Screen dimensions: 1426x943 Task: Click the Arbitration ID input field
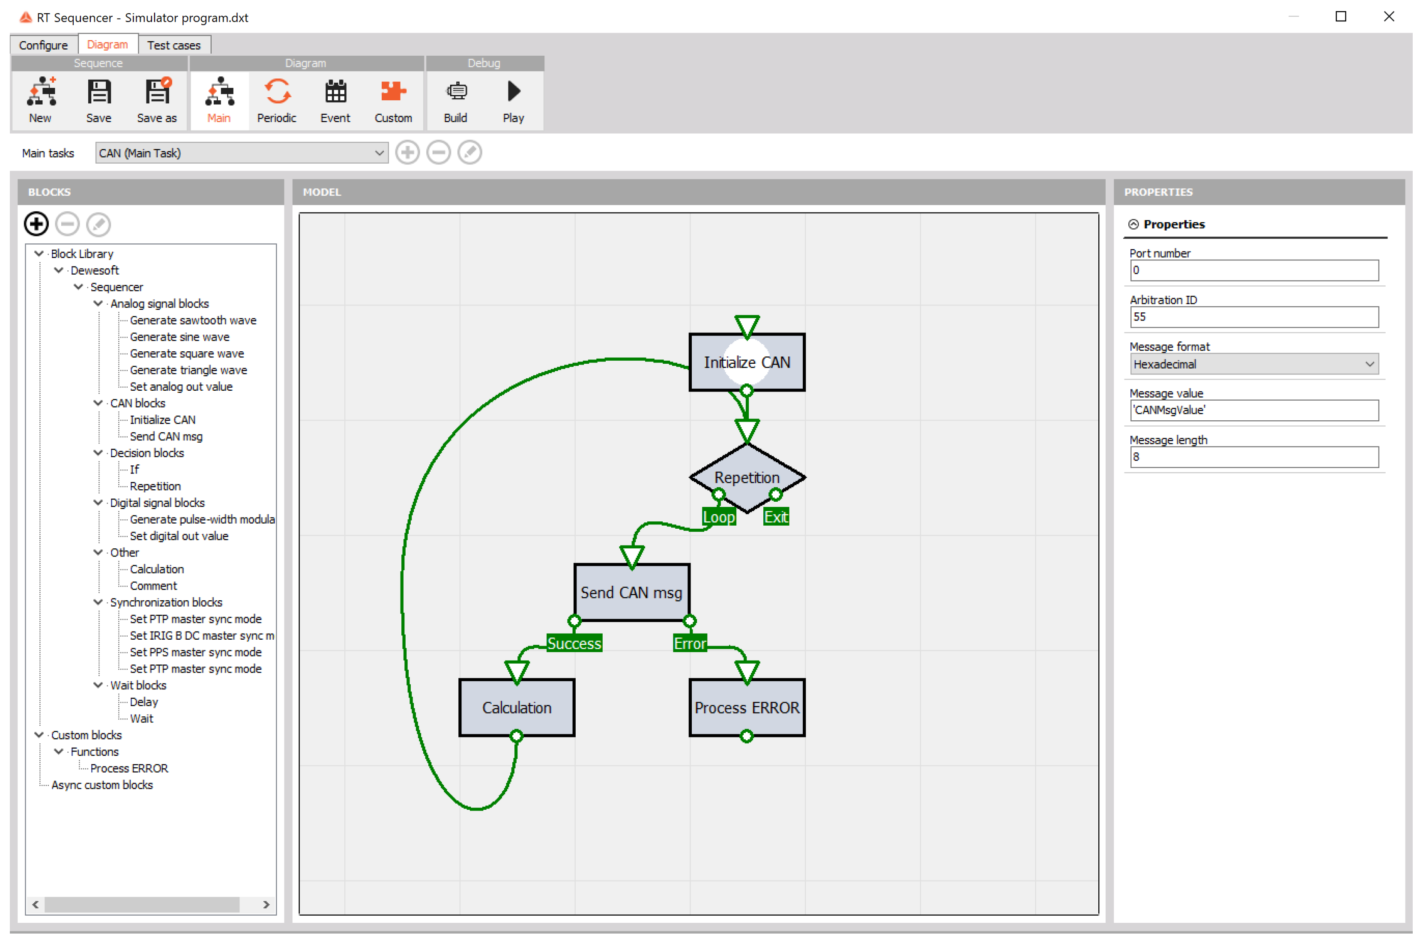click(x=1253, y=317)
